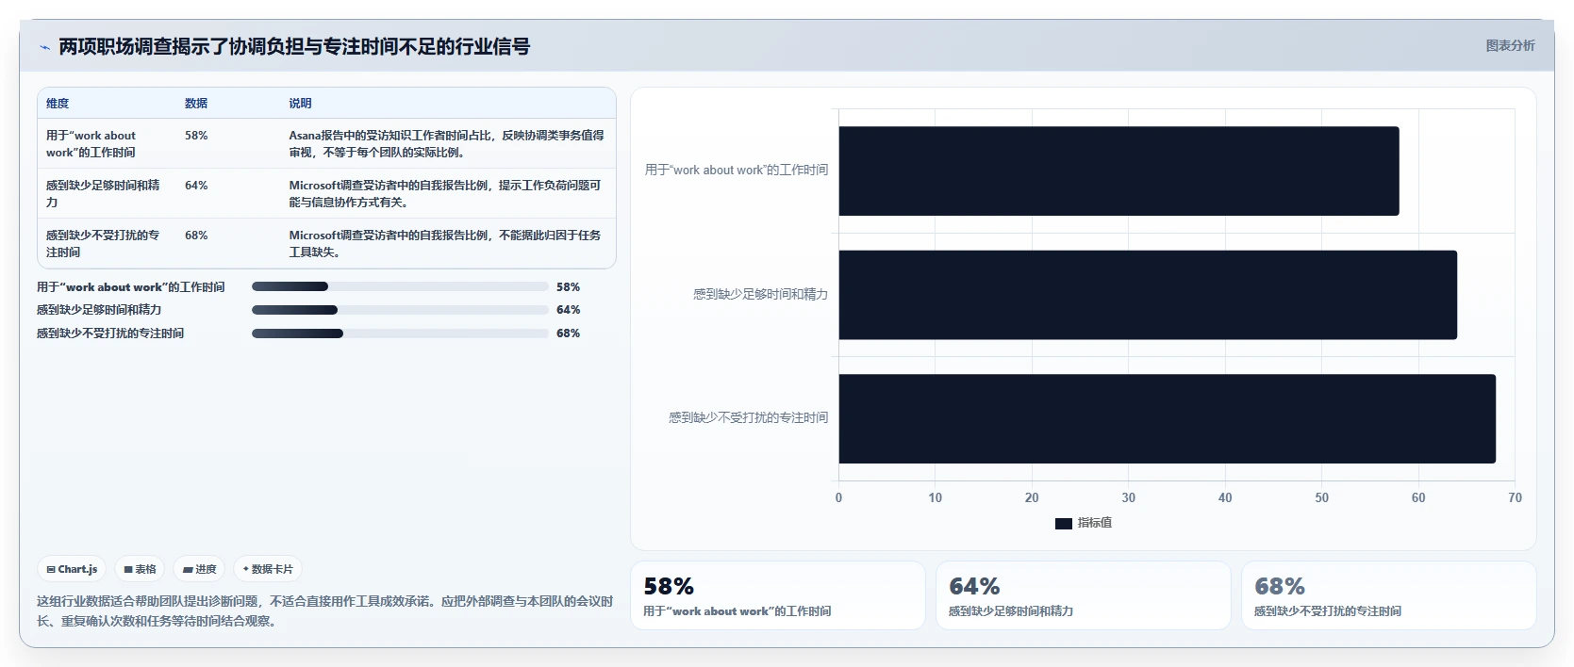Toggle the 指标值 legend swatch under the chart
Viewport: 1574px width, 667px height.
[x=1064, y=523]
